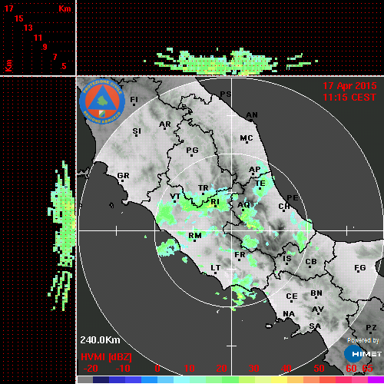The height and width of the screenshot is (384, 384).
Task: Click the 17 Km height scale label
Action: [x=8, y=8]
